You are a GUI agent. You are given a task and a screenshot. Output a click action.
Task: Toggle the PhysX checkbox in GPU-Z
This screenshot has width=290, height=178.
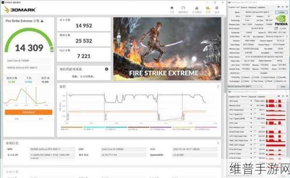coord(266,81)
